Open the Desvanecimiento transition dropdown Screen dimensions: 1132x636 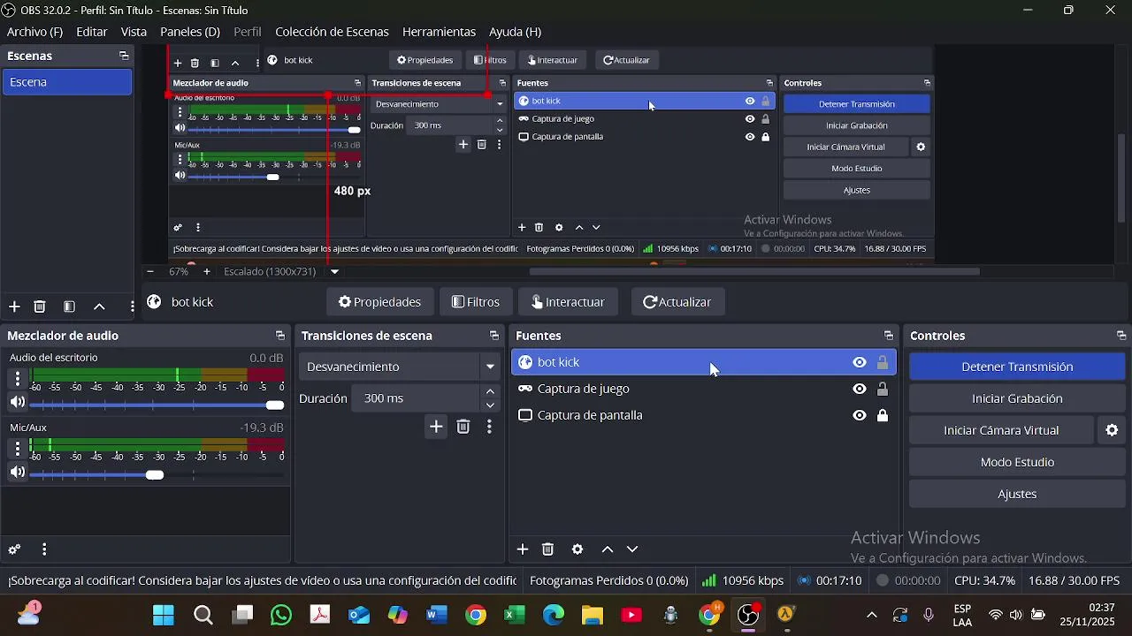click(402, 367)
